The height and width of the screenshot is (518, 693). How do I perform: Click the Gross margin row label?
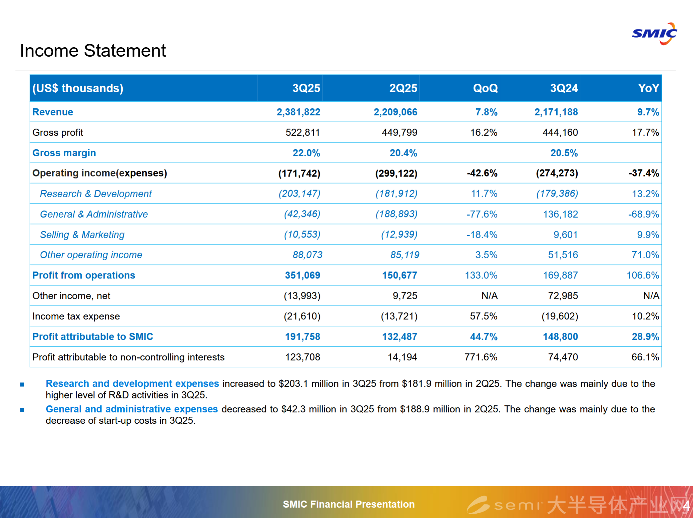pyautogui.click(x=64, y=153)
